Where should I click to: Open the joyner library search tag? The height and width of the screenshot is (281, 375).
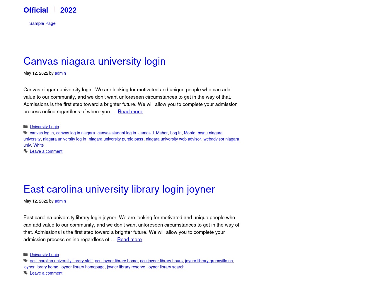point(166,267)
